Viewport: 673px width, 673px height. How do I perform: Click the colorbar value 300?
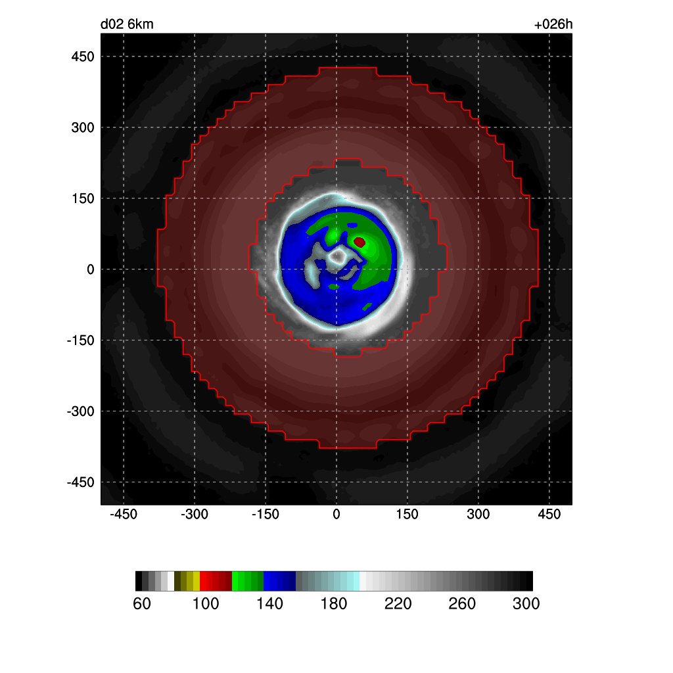[526, 604]
